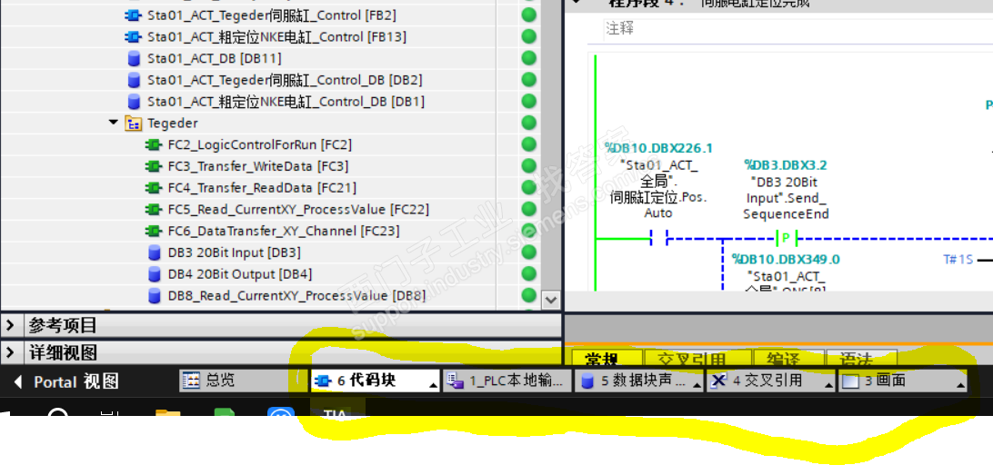Click FC6_DataTransfer_XY_Channel block icon
The image size is (993, 465).
(x=153, y=231)
